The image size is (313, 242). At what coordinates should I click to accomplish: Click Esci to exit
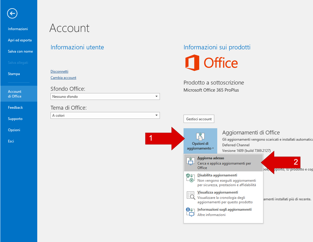click(11, 141)
